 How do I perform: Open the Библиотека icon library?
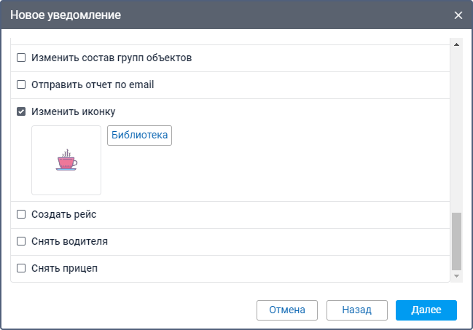point(139,135)
